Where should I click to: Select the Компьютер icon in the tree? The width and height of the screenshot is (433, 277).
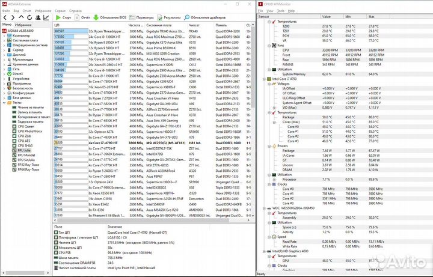pos(10,35)
